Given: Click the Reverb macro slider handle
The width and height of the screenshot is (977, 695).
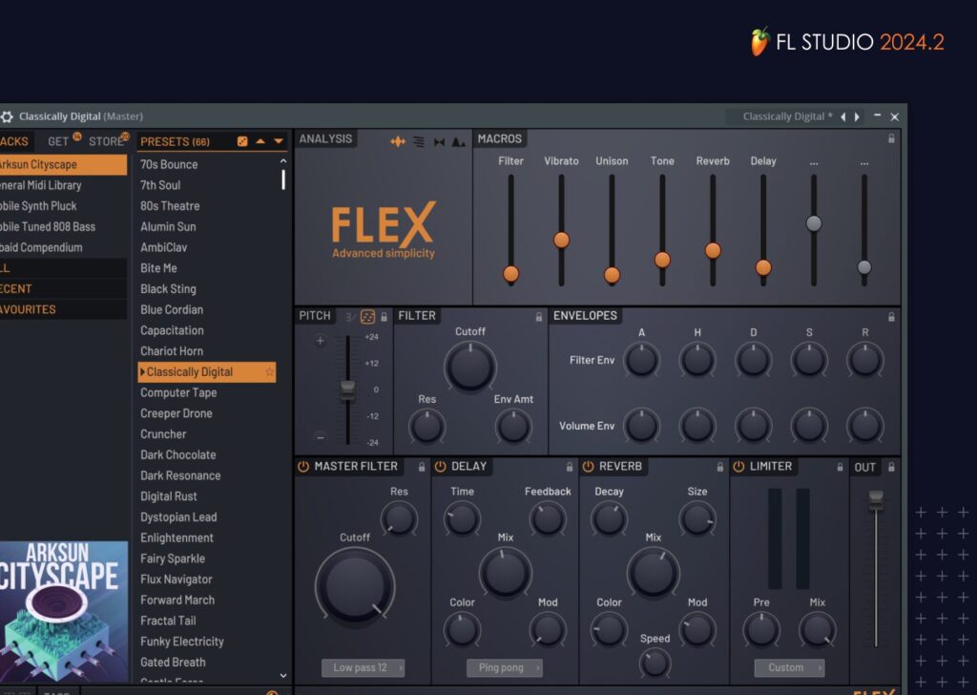Looking at the screenshot, I should click(x=713, y=250).
